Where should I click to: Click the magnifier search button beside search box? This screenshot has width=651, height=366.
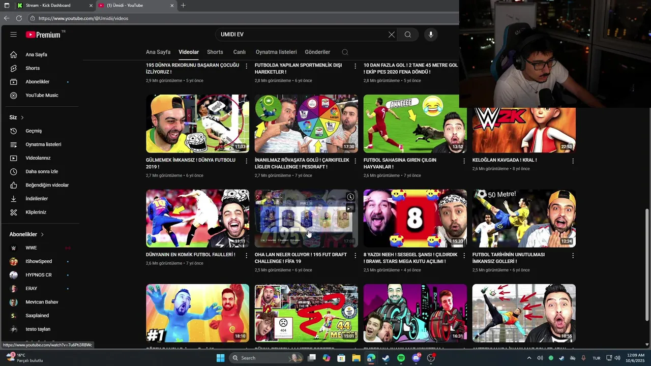click(x=408, y=35)
